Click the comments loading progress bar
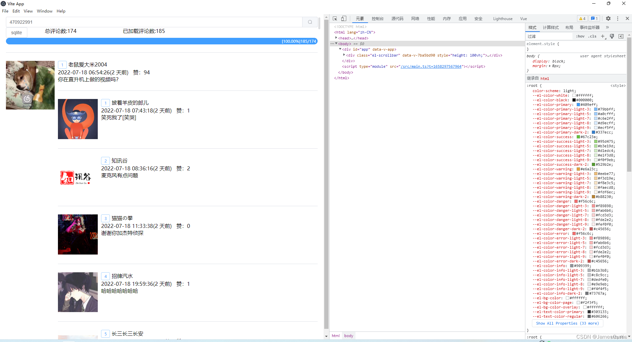This screenshot has width=632, height=342. [162, 41]
